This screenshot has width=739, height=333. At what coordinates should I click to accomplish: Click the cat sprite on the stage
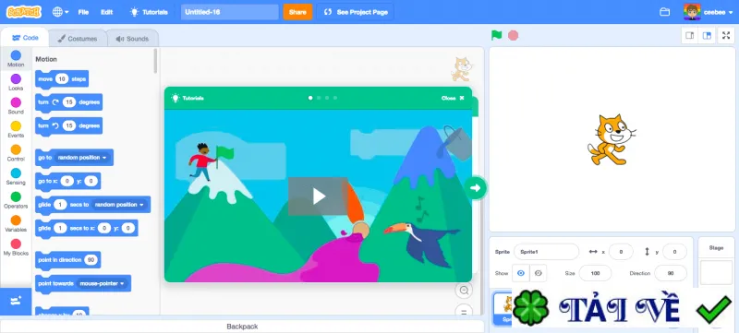(612, 139)
